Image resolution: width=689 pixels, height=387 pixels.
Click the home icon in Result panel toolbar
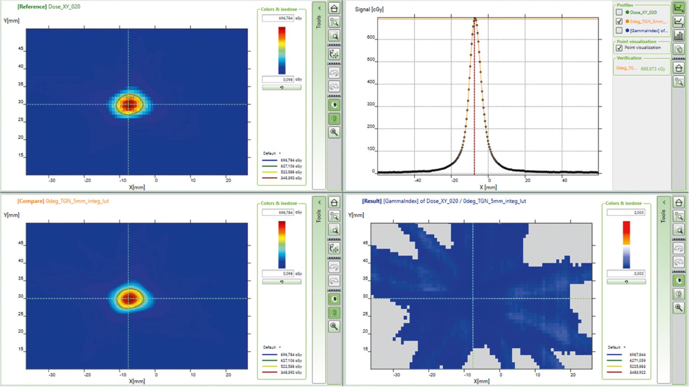click(678, 202)
